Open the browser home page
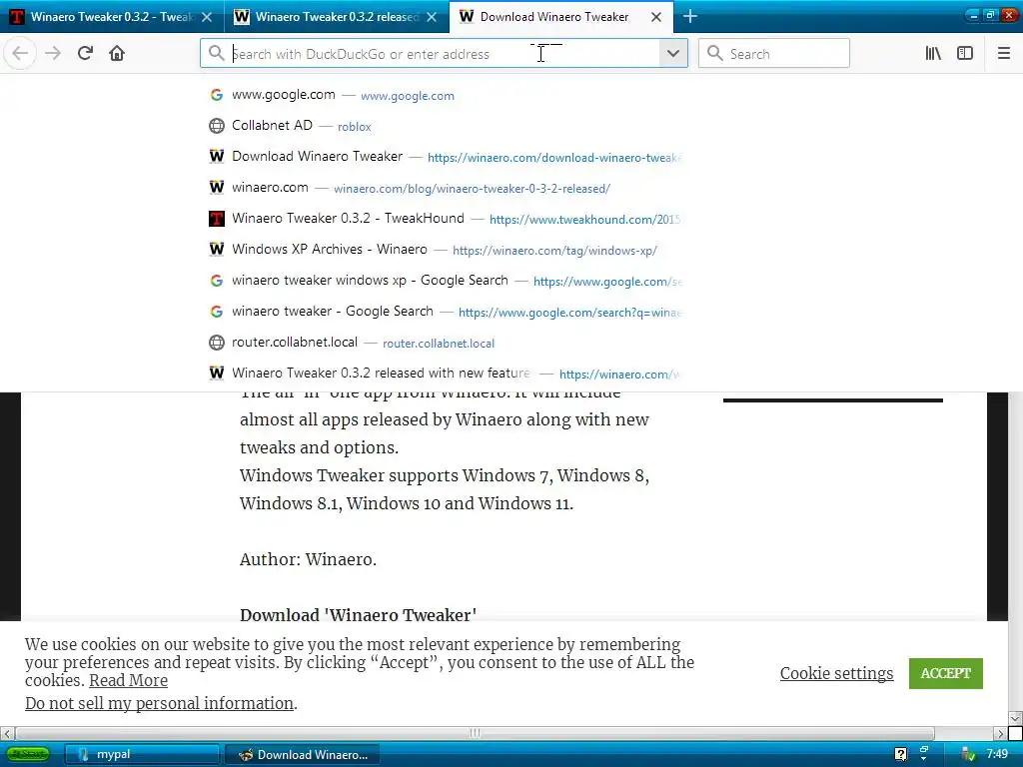 pyautogui.click(x=117, y=54)
